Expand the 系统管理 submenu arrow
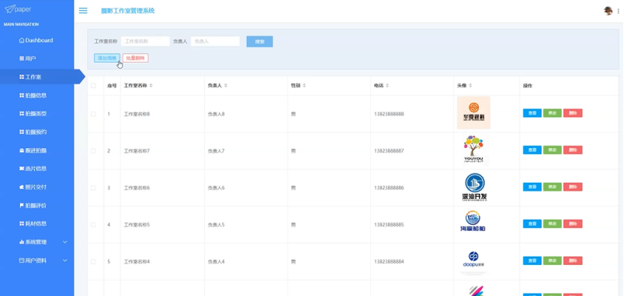This screenshot has width=624, height=296. (x=65, y=242)
